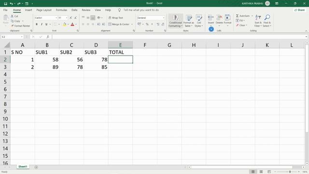The height and width of the screenshot is (174, 309).
Task: Open the text orientation options
Action: click(100, 18)
